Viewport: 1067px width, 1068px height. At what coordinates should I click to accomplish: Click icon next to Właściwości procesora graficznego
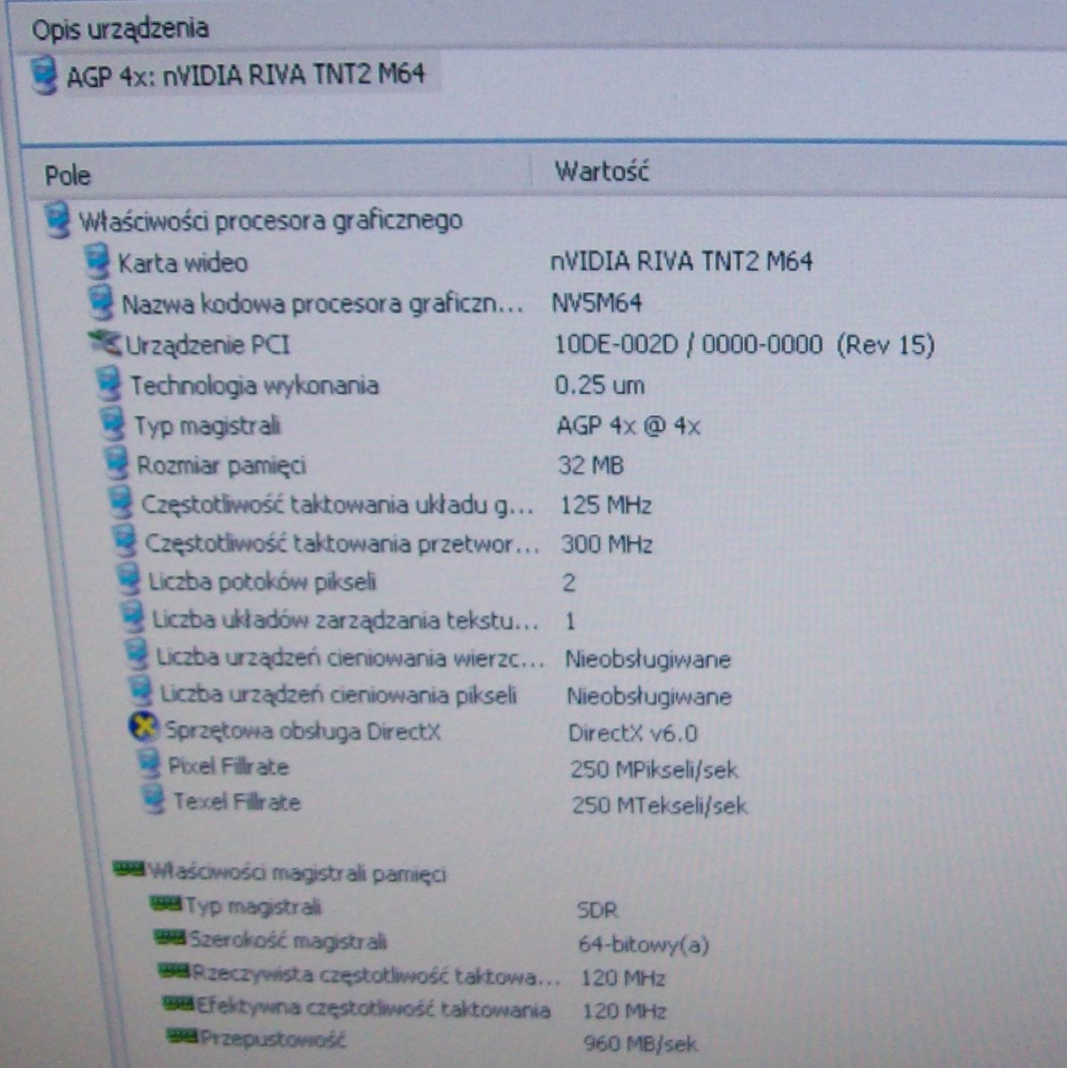tap(57, 220)
